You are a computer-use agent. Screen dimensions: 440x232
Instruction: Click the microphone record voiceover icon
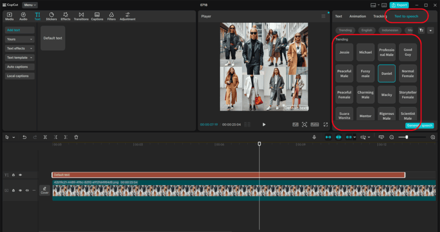click(314, 137)
